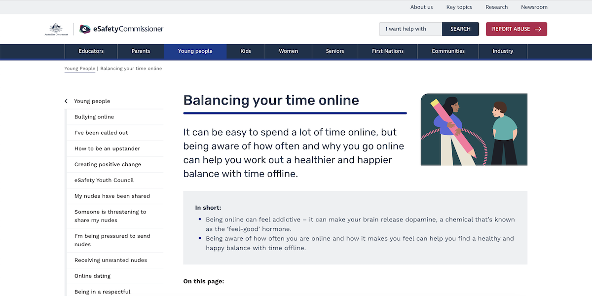Expand the Young People breadcrumb link
Viewport: 592px width, 296px height.
click(79, 68)
